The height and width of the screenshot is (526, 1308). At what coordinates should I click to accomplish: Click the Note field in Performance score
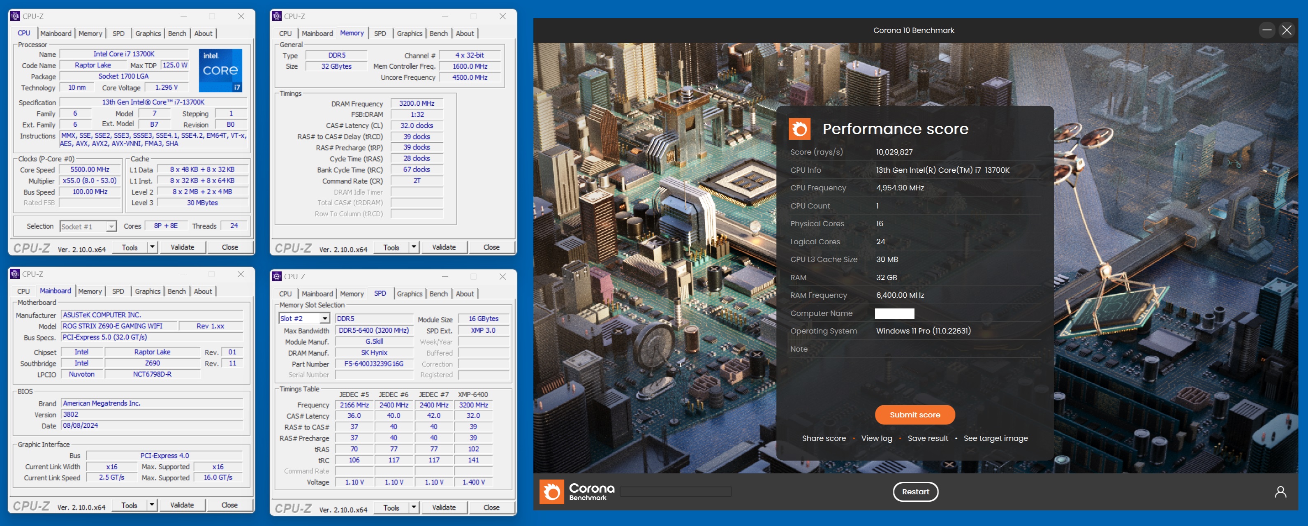(x=915, y=349)
